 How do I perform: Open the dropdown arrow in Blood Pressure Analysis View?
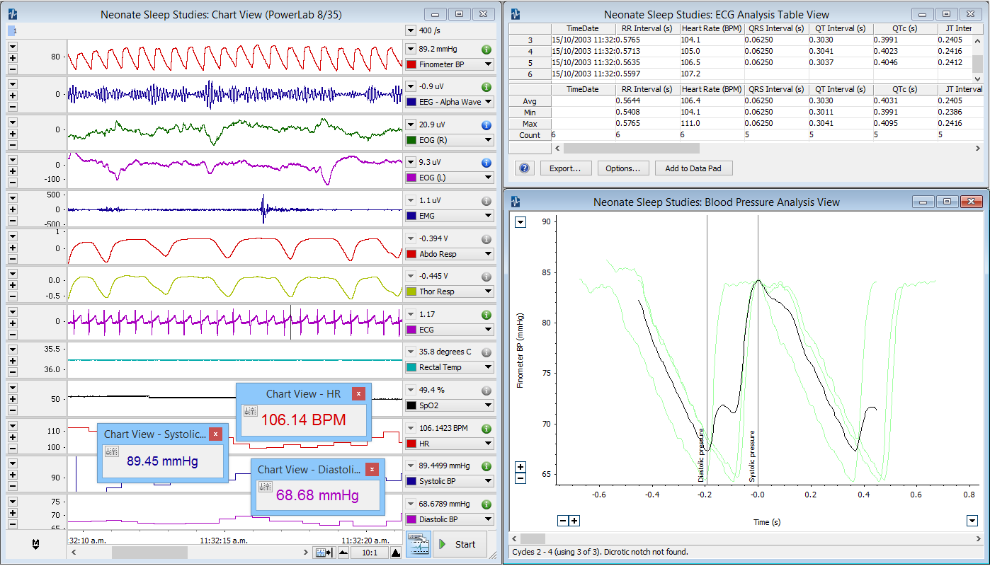(520, 221)
